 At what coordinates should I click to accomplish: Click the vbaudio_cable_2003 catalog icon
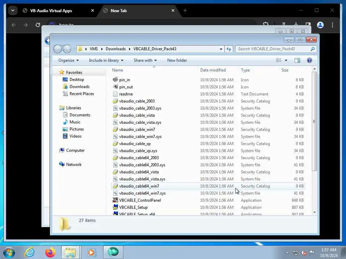tap(115, 101)
